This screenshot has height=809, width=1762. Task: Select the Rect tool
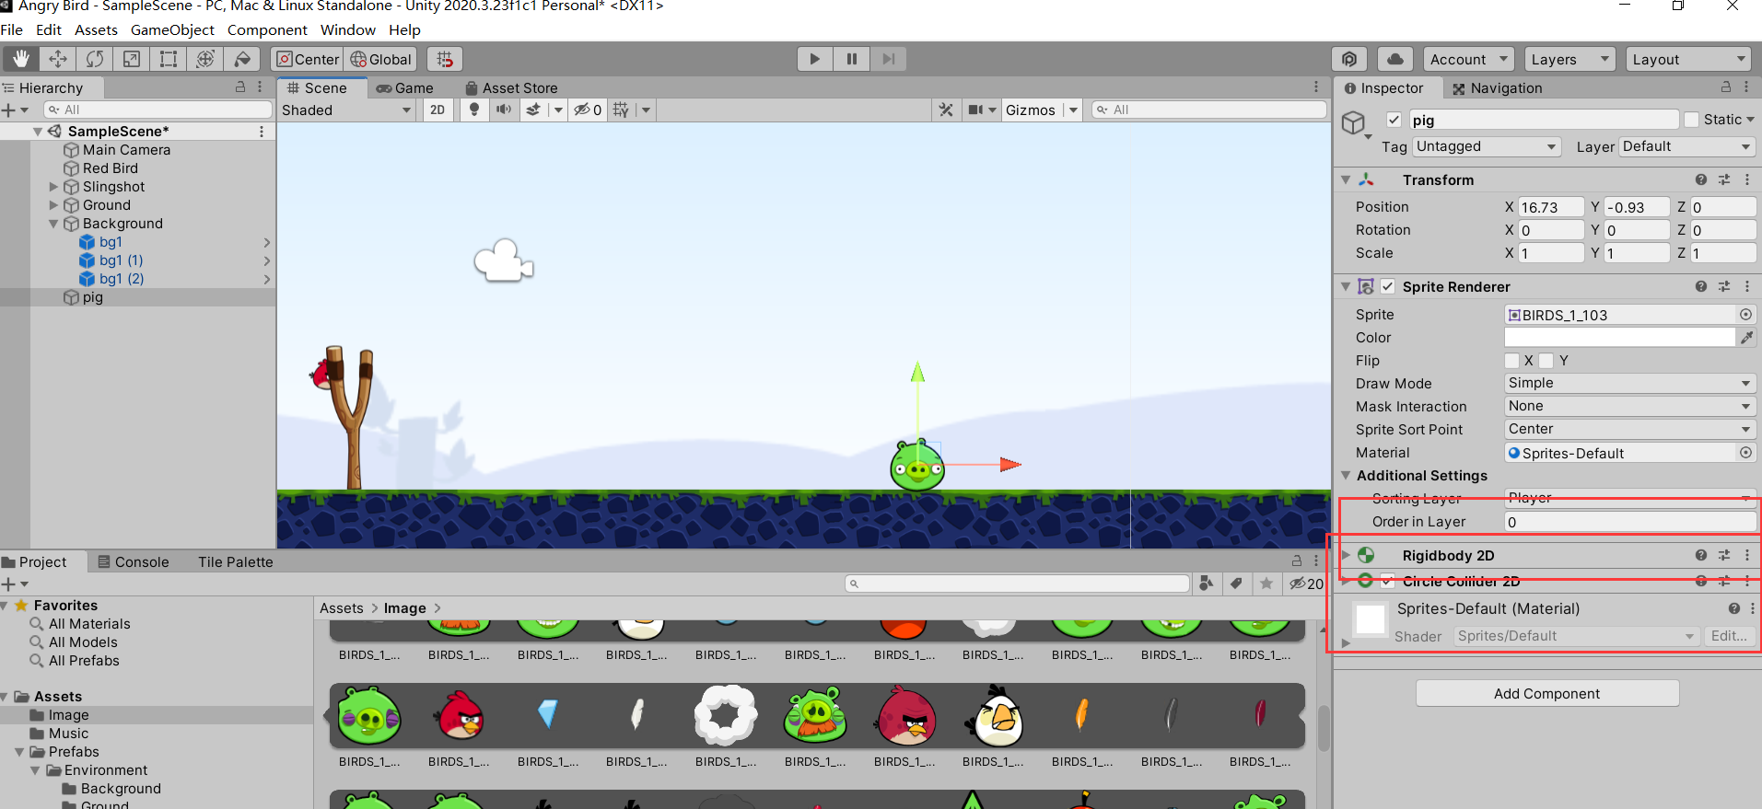169,59
